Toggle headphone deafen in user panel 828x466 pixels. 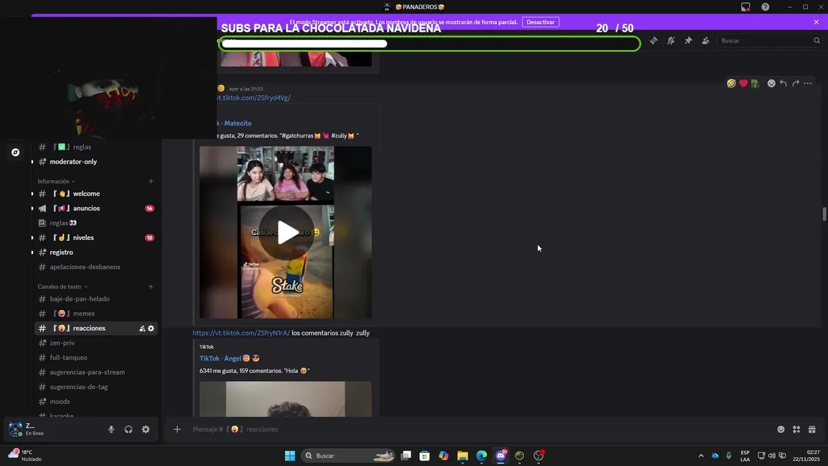[129, 429]
